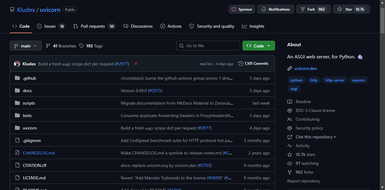The image size is (385, 190).
Task: Click the folder icon beside .github
Action: (x=17, y=78)
